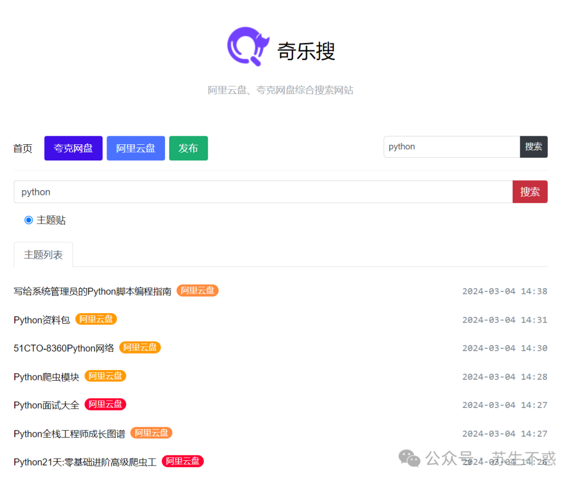Open the Python面试大全 result
This screenshot has height=482, width=575.
(46, 405)
